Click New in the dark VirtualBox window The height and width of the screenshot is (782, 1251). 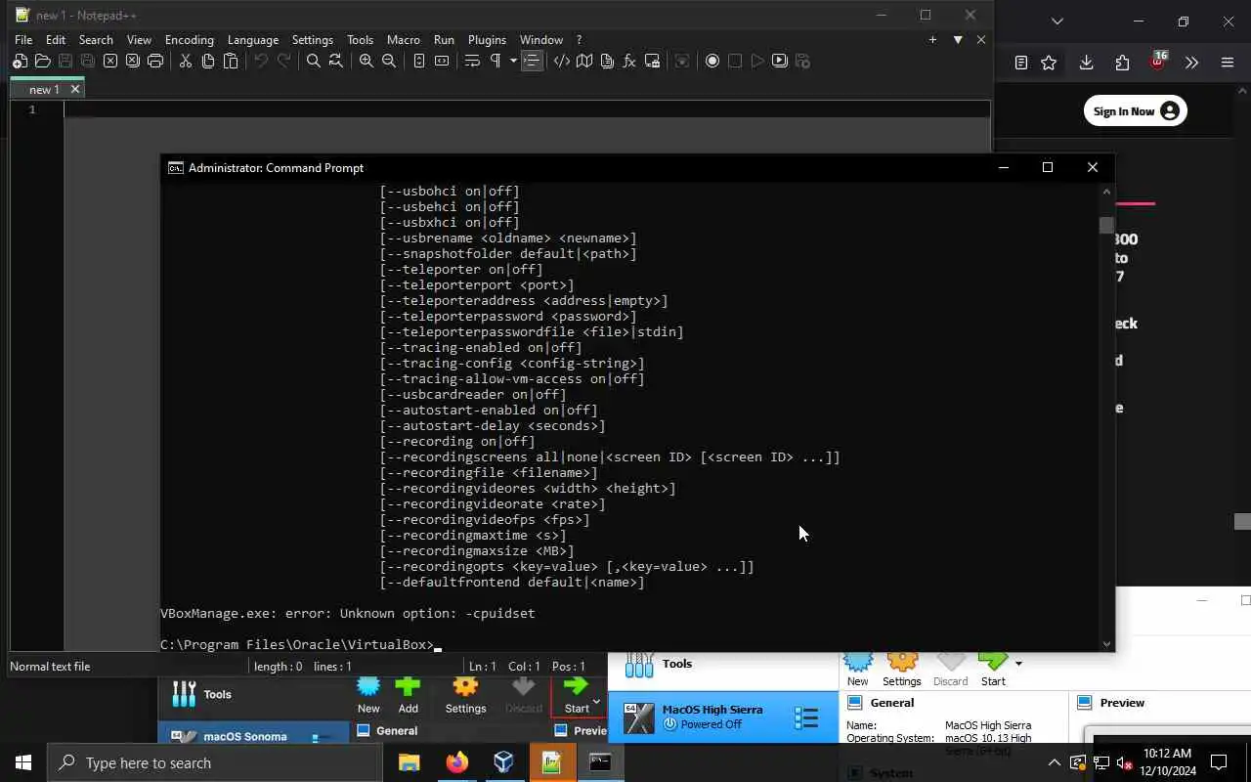368,694
